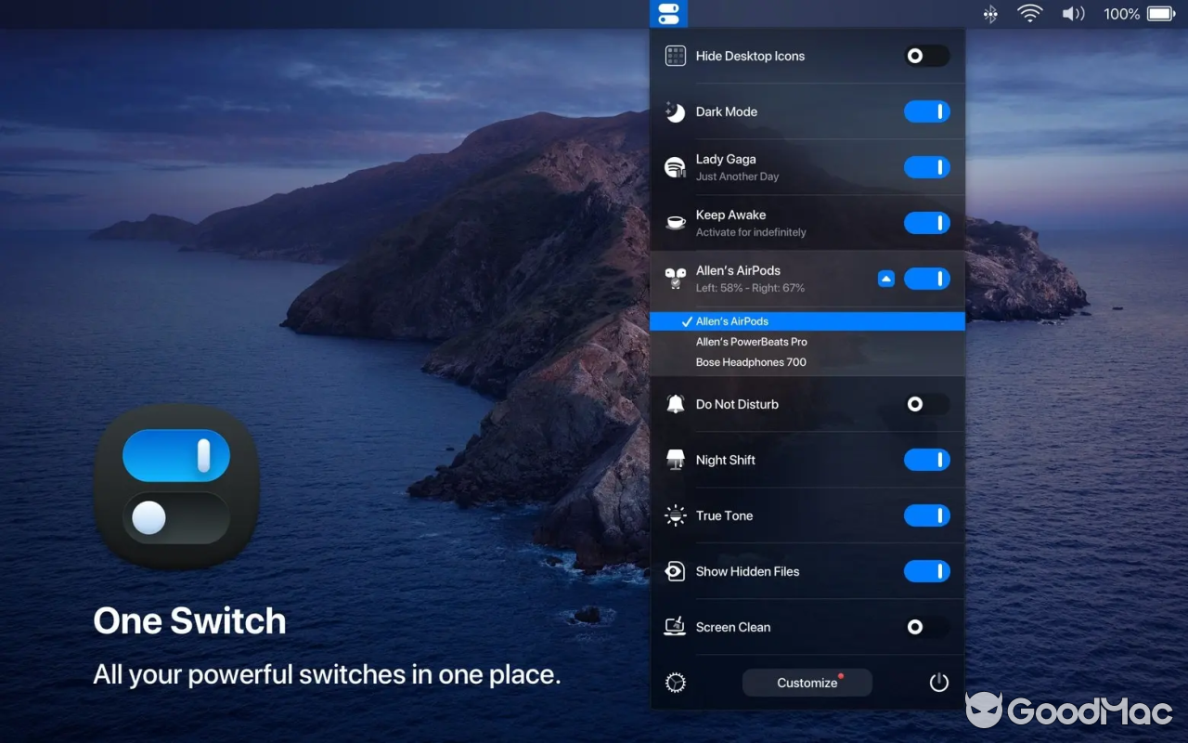Enable the Do Not Disturb switch

[x=926, y=404]
